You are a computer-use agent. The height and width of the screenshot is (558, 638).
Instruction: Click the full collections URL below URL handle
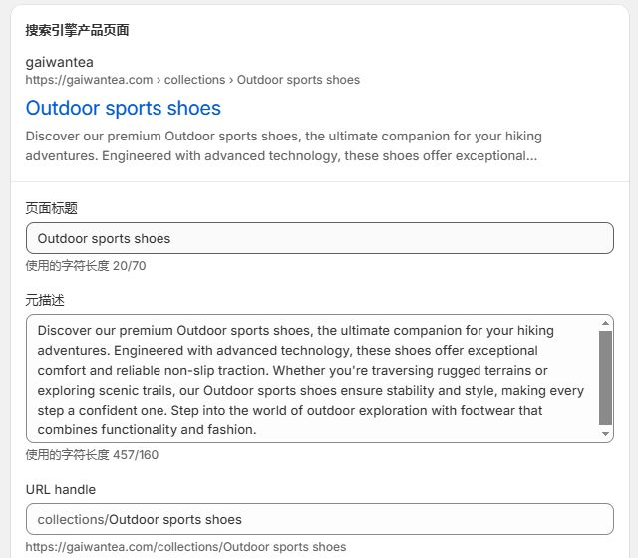click(x=185, y=547)
